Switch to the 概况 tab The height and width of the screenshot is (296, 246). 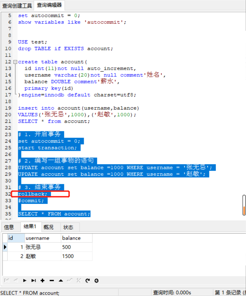coord(48,227)
